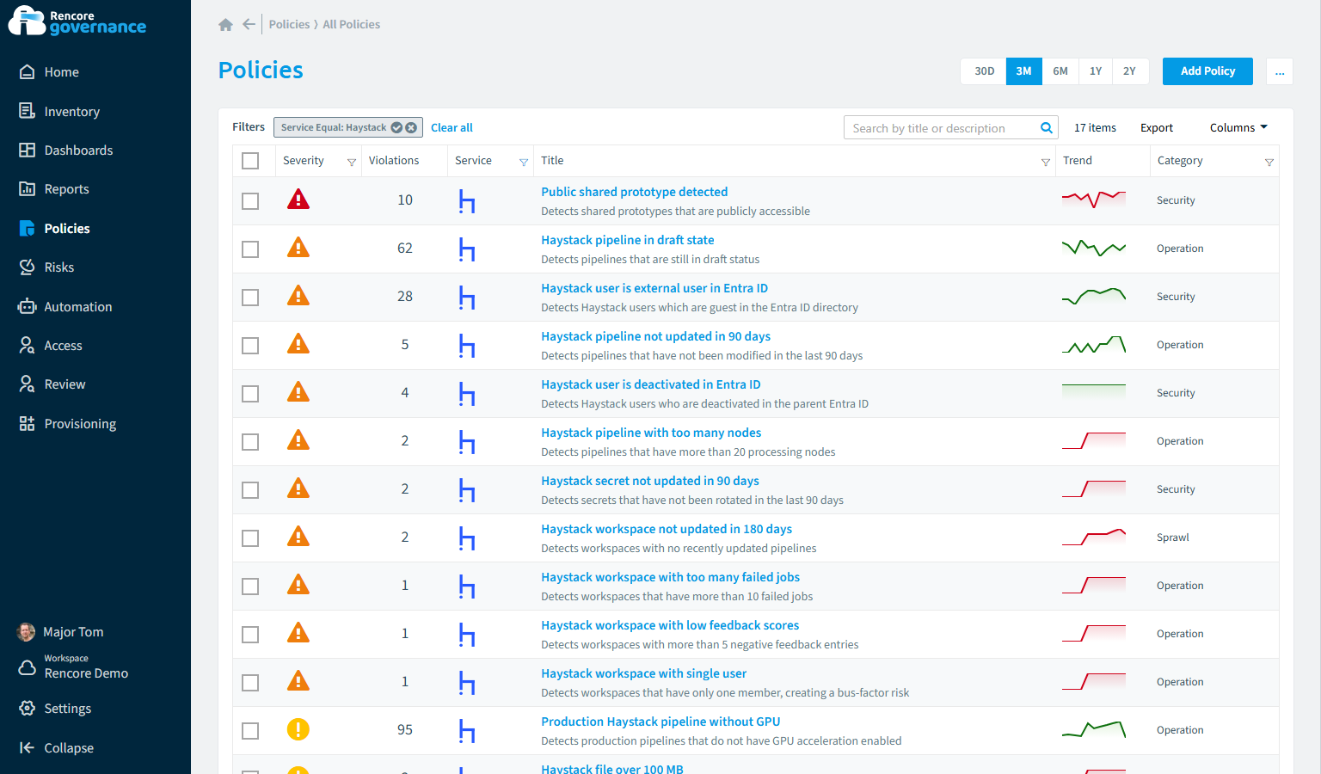The height and width of the screenshot is (774, 1321).
Task: Open Automation from the sidebar
Action: 65,307
